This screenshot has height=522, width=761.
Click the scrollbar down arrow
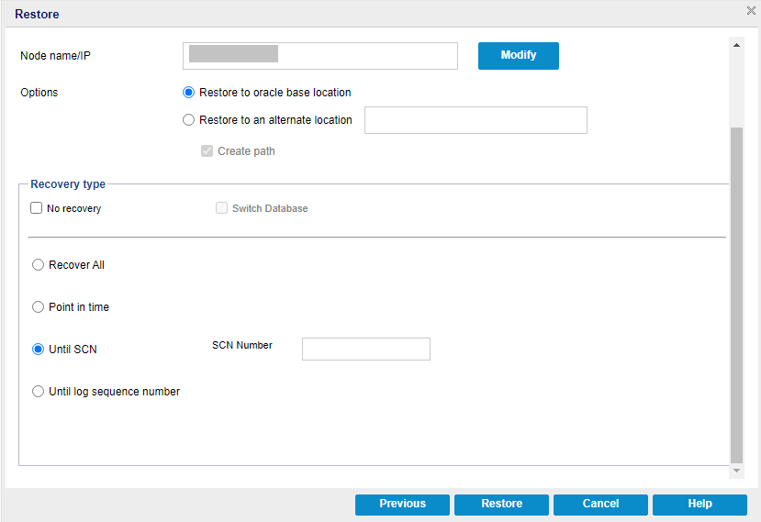[x=736, y=471]
